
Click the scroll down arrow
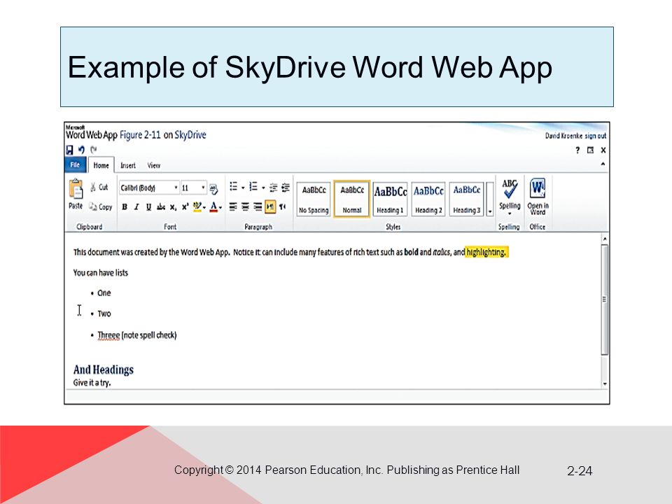(605, 384)
